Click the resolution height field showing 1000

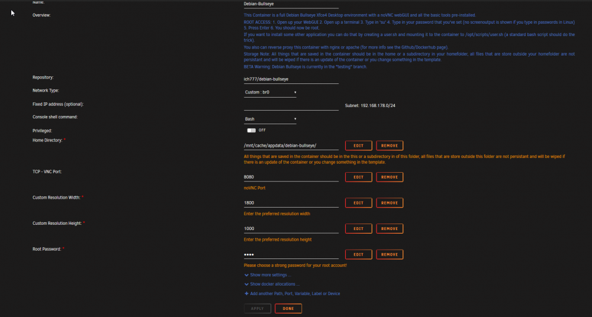[291, 229]
